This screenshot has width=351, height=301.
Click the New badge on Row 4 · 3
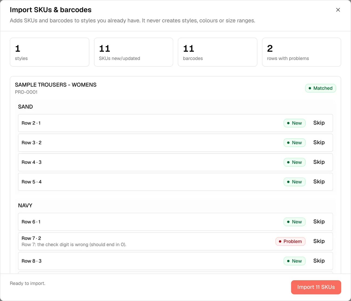[294, 162]
